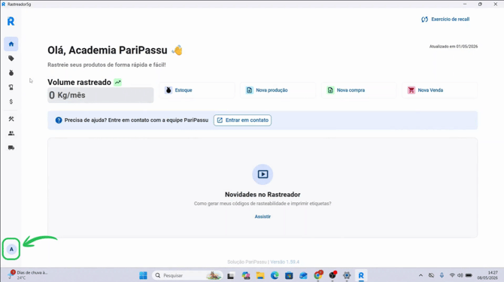Create Nova compra
The height and width of the screenshot is (282, 504).
point(359,90)
